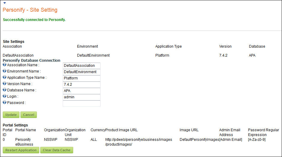Click help icon beside Password

[x=4, y=102]
